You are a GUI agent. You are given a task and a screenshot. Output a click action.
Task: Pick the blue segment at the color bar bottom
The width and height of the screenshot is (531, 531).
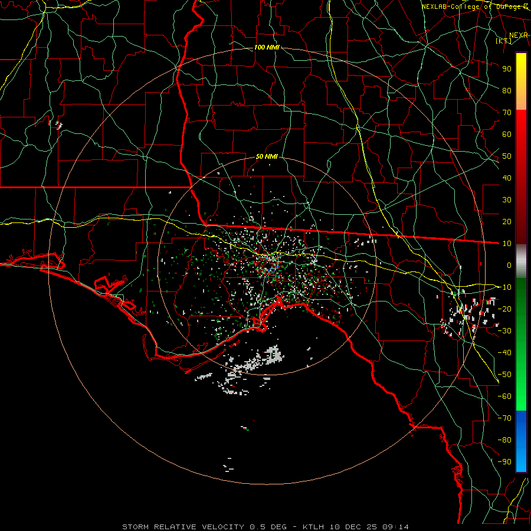(521, 441)
